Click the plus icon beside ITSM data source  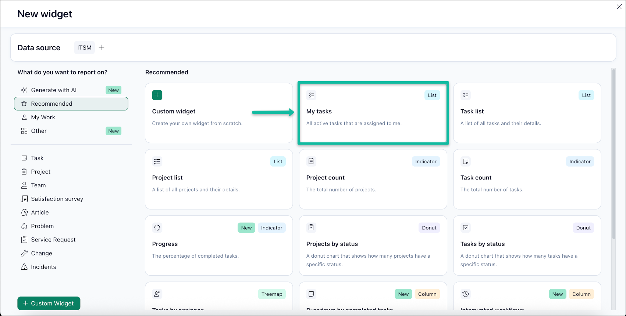[x=102, y=47]
